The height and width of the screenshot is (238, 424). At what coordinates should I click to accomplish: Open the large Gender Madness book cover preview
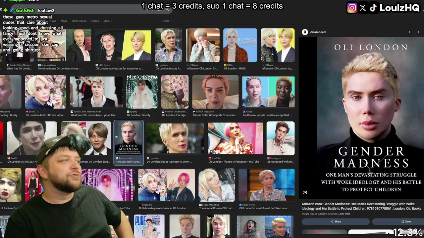[x=370, y=117]
